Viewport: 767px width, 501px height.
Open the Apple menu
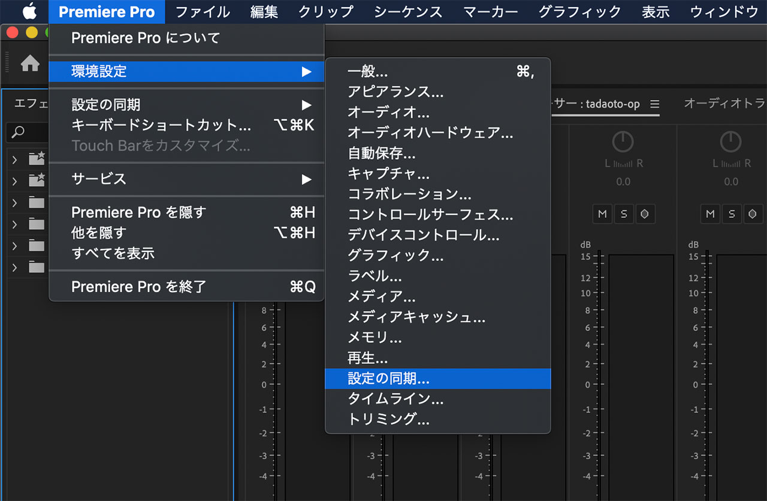(29, 11)
